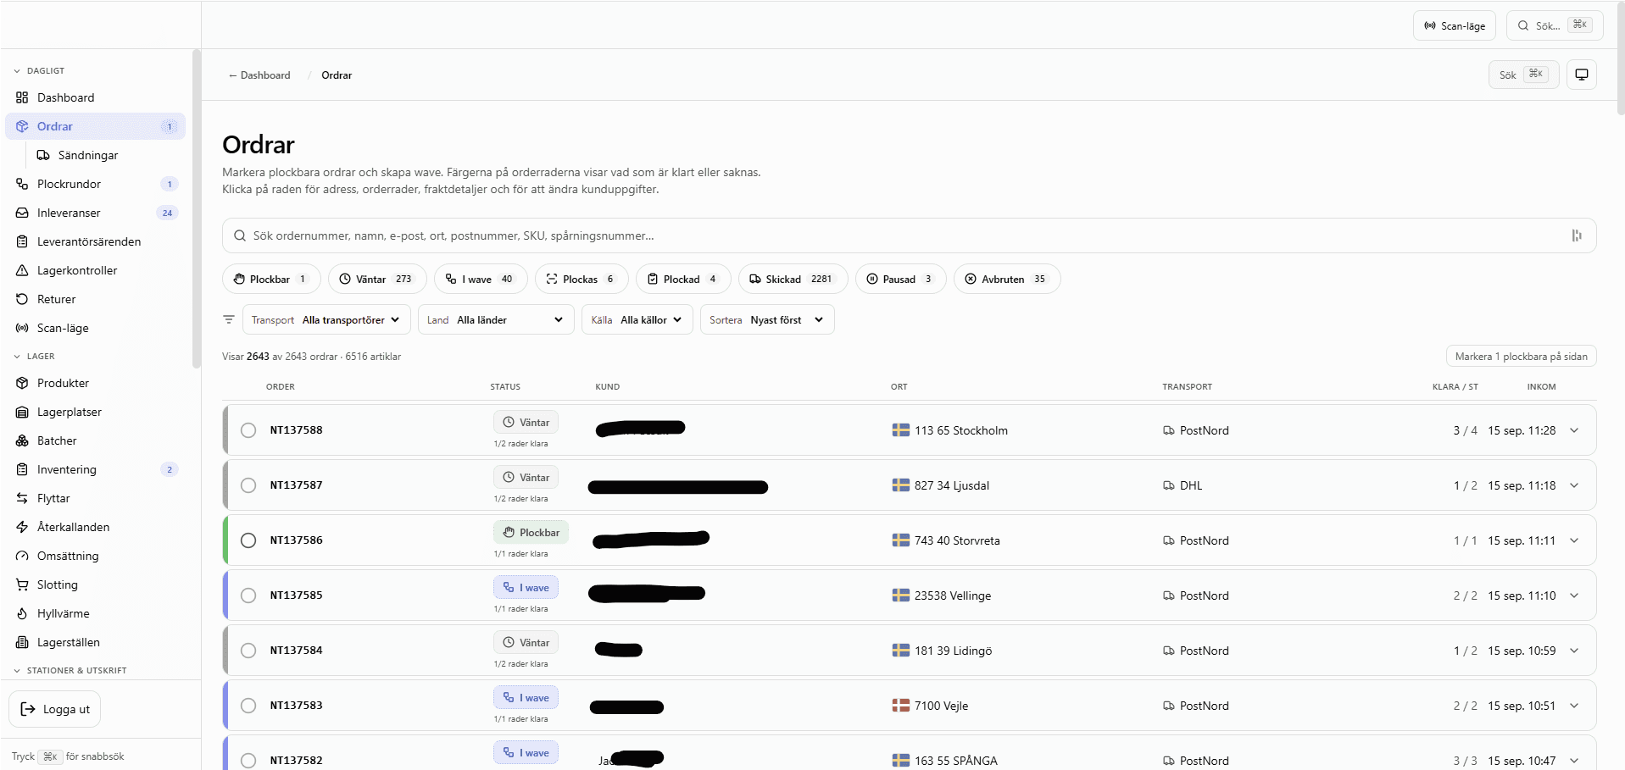Viewport: 1625px width, 770px height.
Task: Click the order search input field
Action: click(x=909, y=235)
